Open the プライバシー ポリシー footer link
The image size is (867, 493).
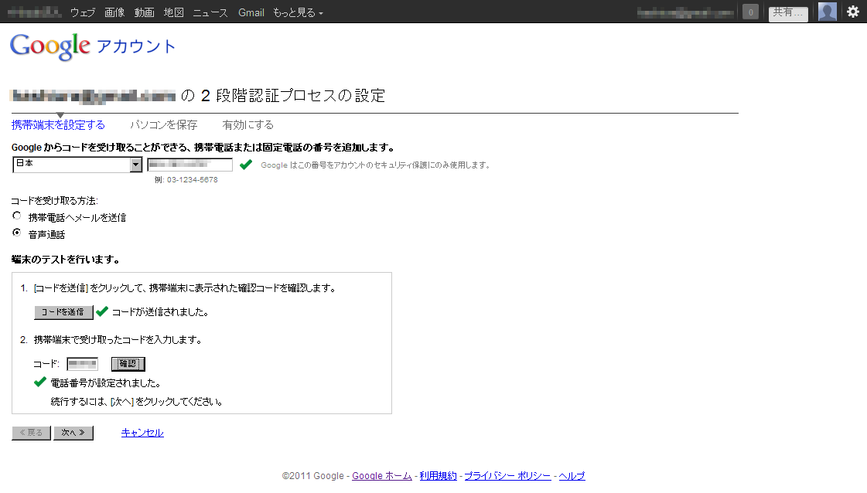pyautogui.click(x=507, y=476)
